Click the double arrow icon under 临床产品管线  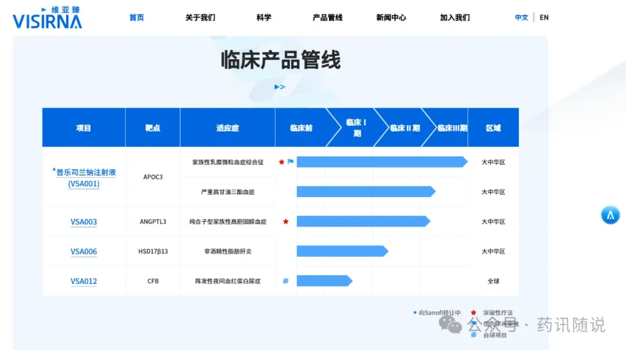[x=280, y=87]
